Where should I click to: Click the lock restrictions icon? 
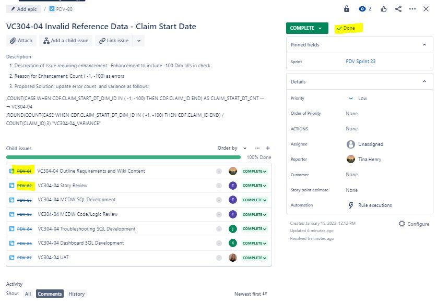pyautogui.click(x=347, y=9)
